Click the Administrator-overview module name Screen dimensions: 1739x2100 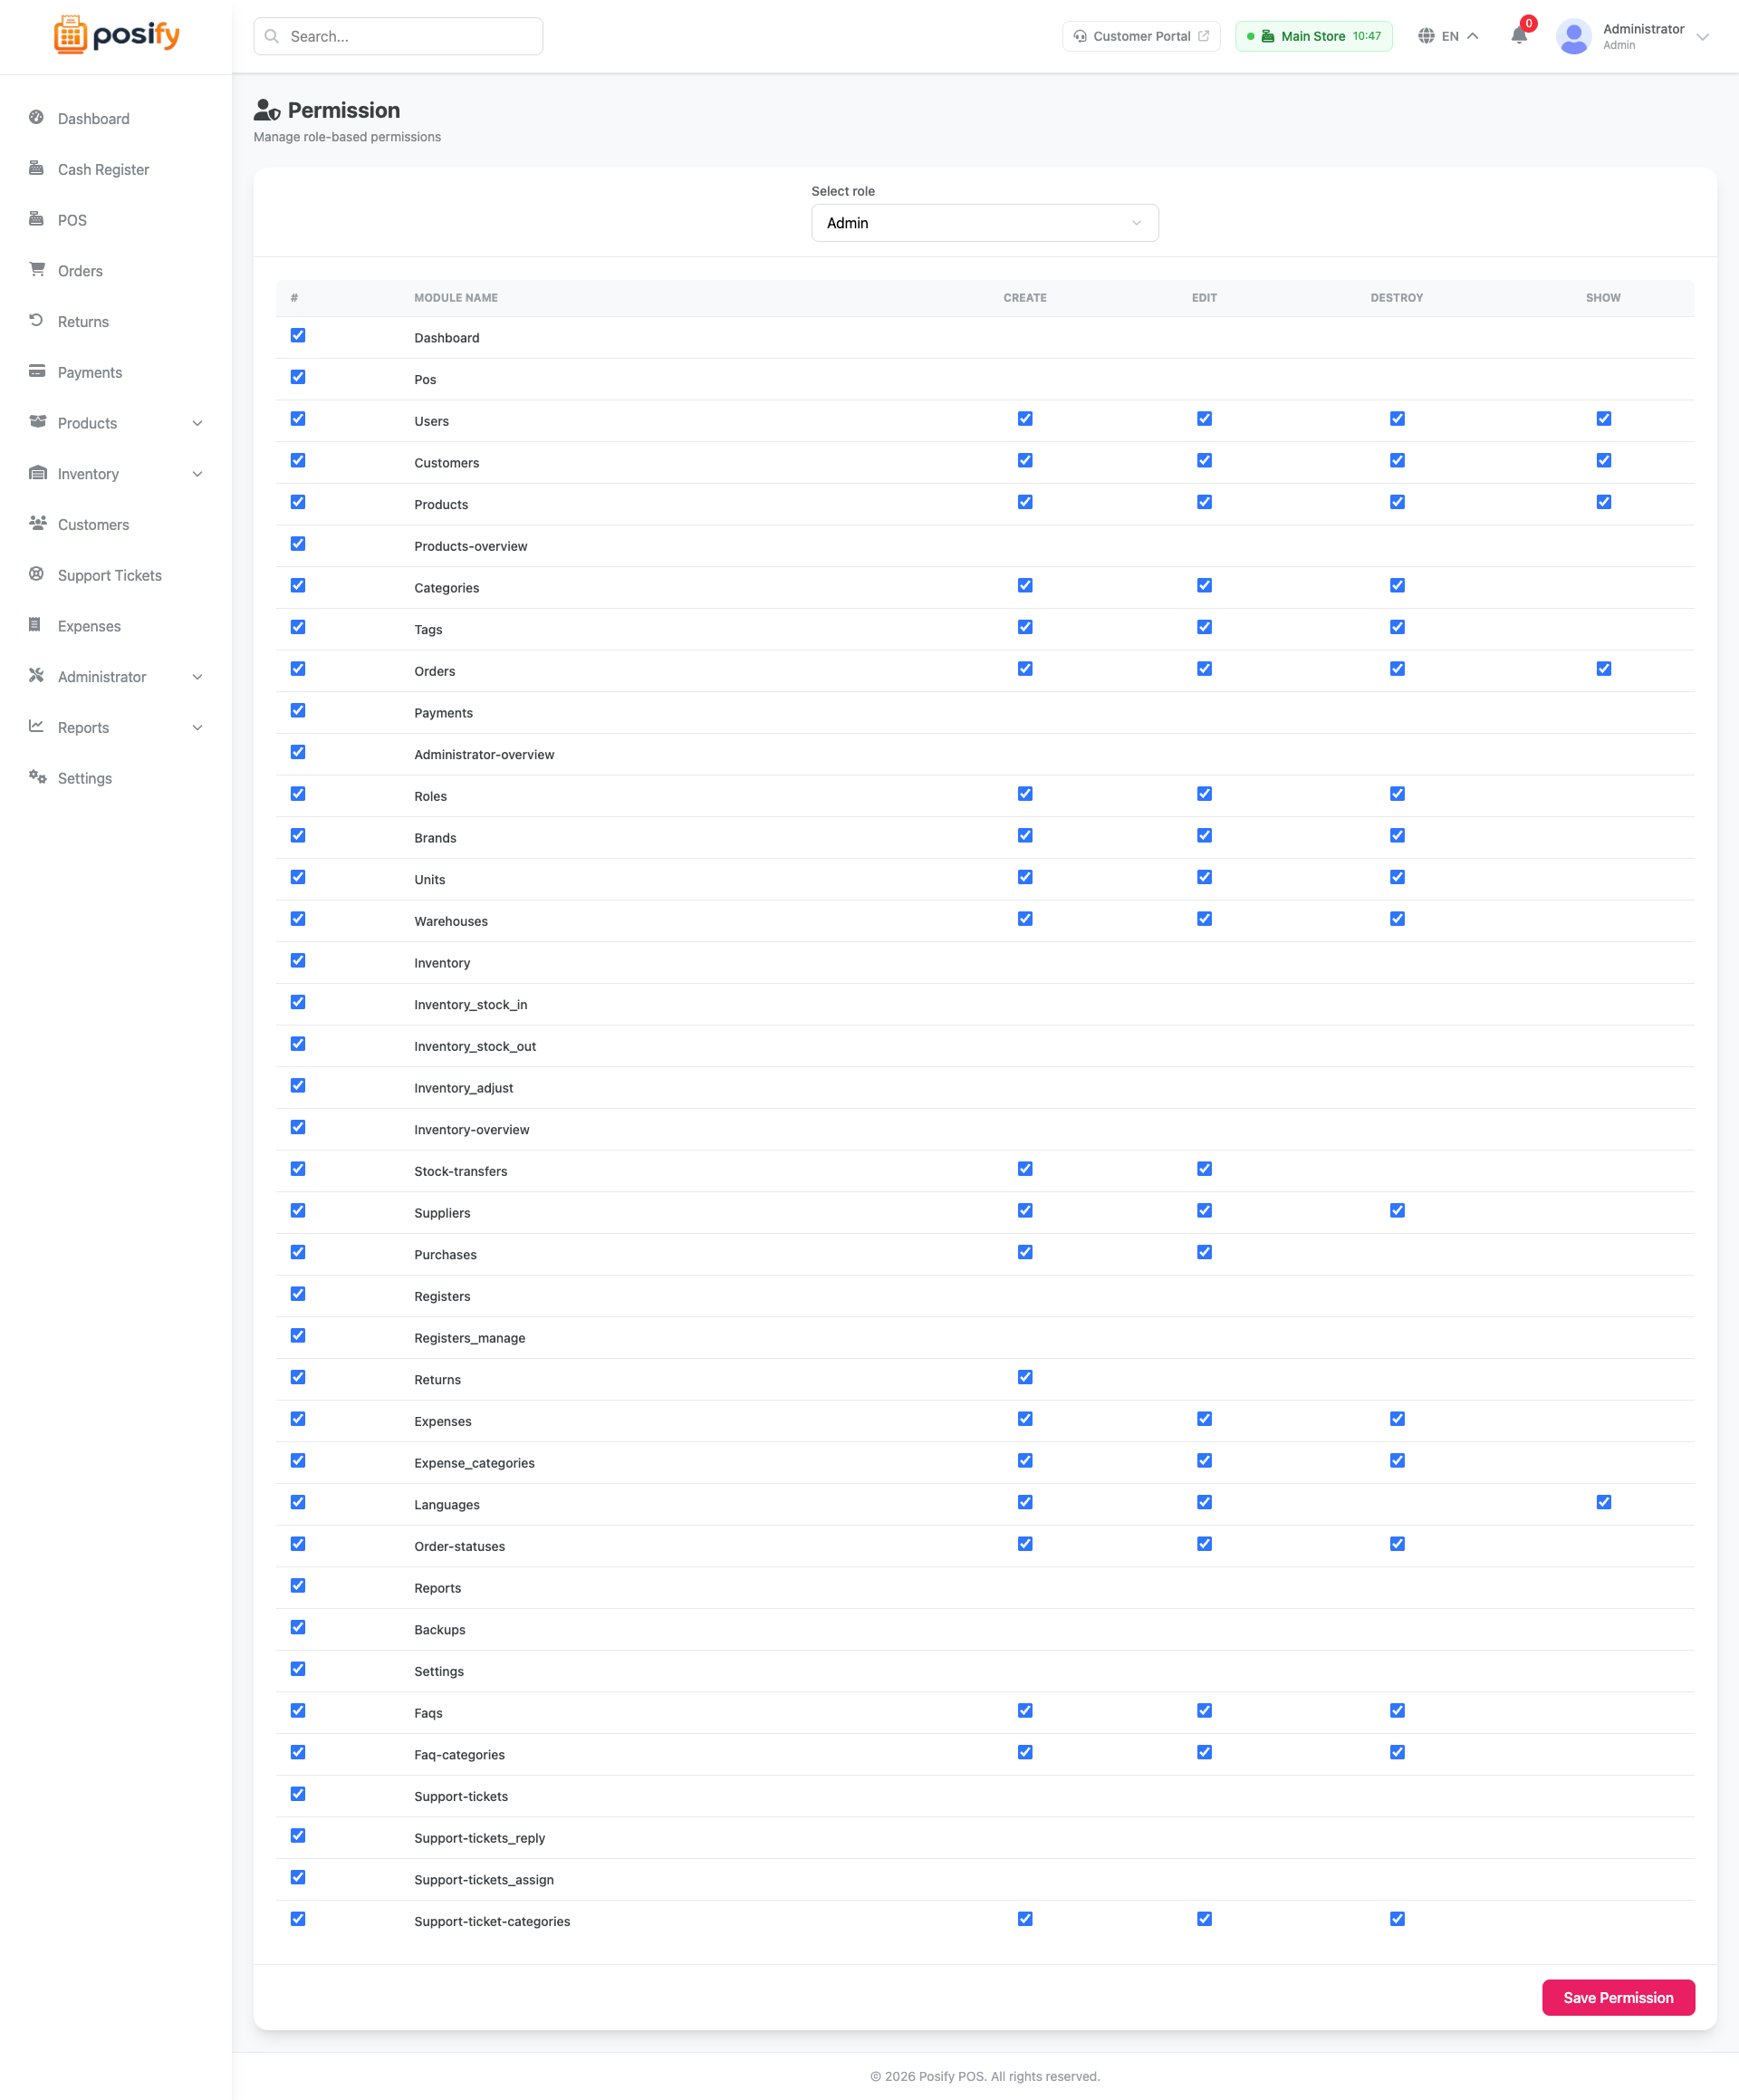point(484,755)
